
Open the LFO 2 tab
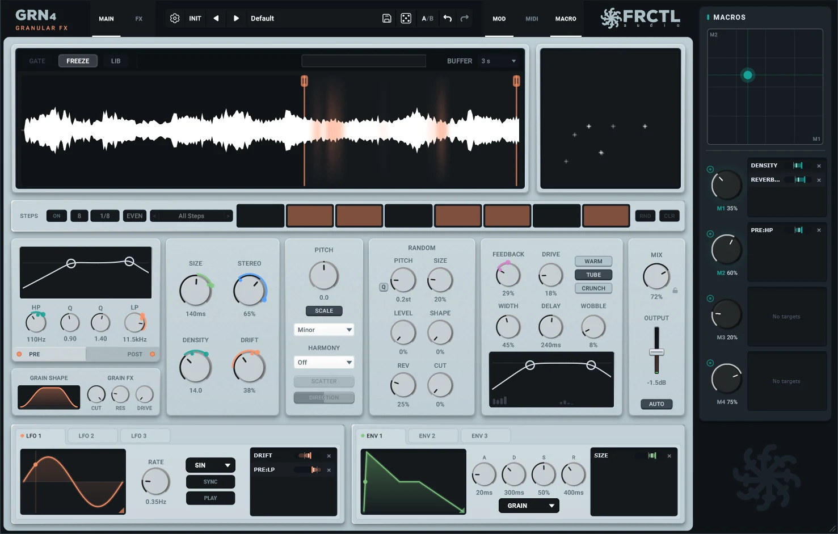pyautogui.click(x=91, y=436)
